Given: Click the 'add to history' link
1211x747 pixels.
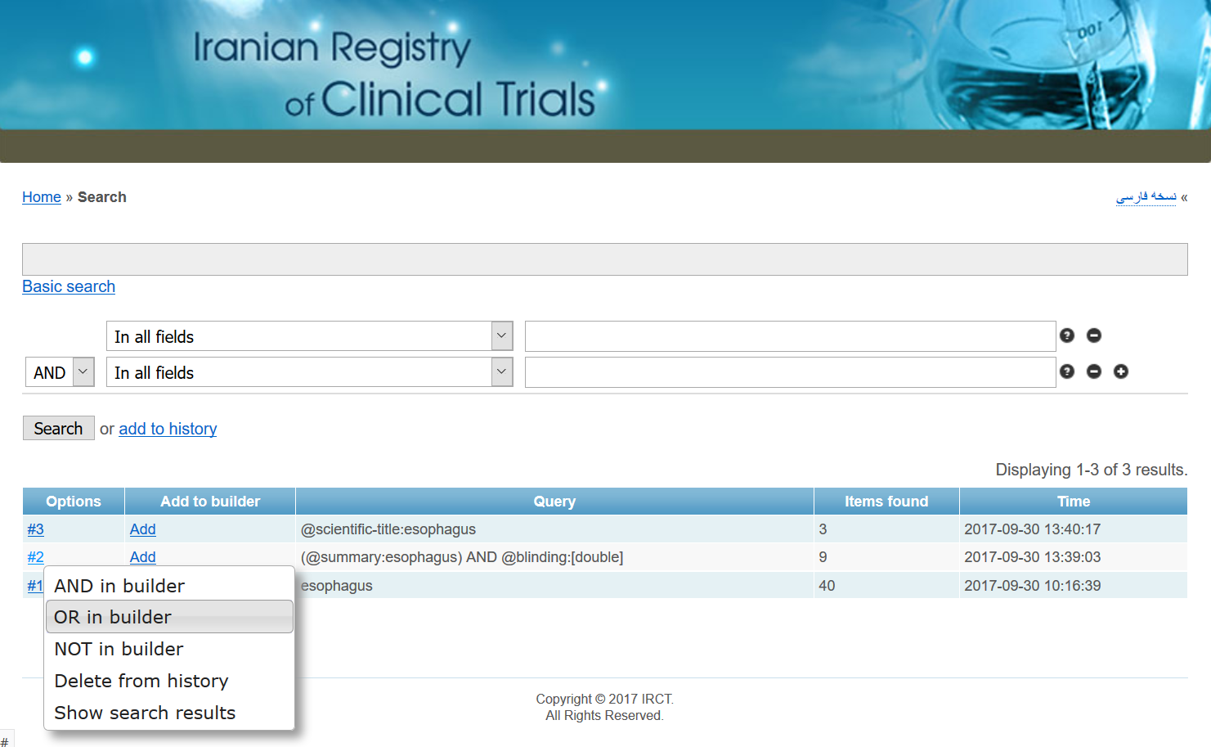Looking at the screenshot, I should [x=168, y=429].
